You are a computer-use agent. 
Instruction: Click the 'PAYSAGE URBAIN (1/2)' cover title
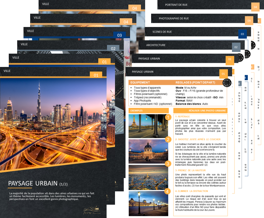pos(38,184)
